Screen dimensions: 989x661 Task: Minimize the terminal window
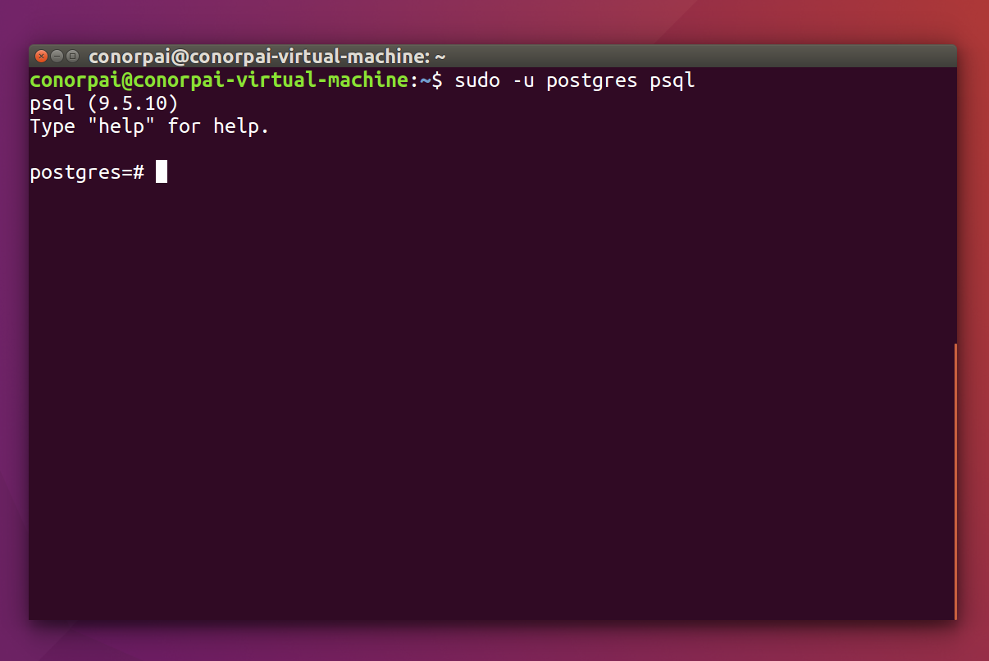click(57, 57)
